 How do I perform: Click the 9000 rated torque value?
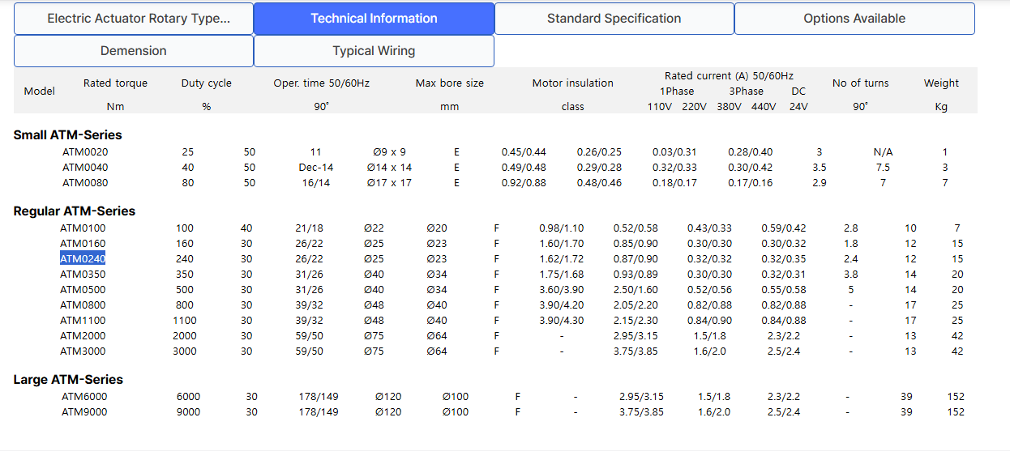[188, 412]
